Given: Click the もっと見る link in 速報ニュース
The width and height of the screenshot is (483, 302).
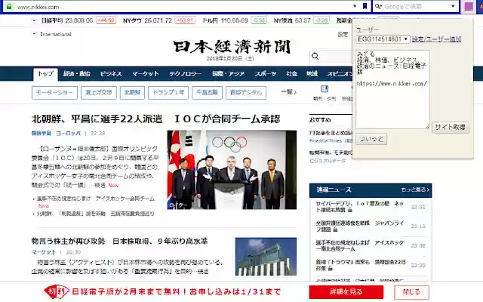Looking at the screenshot, I should (415, 190).
